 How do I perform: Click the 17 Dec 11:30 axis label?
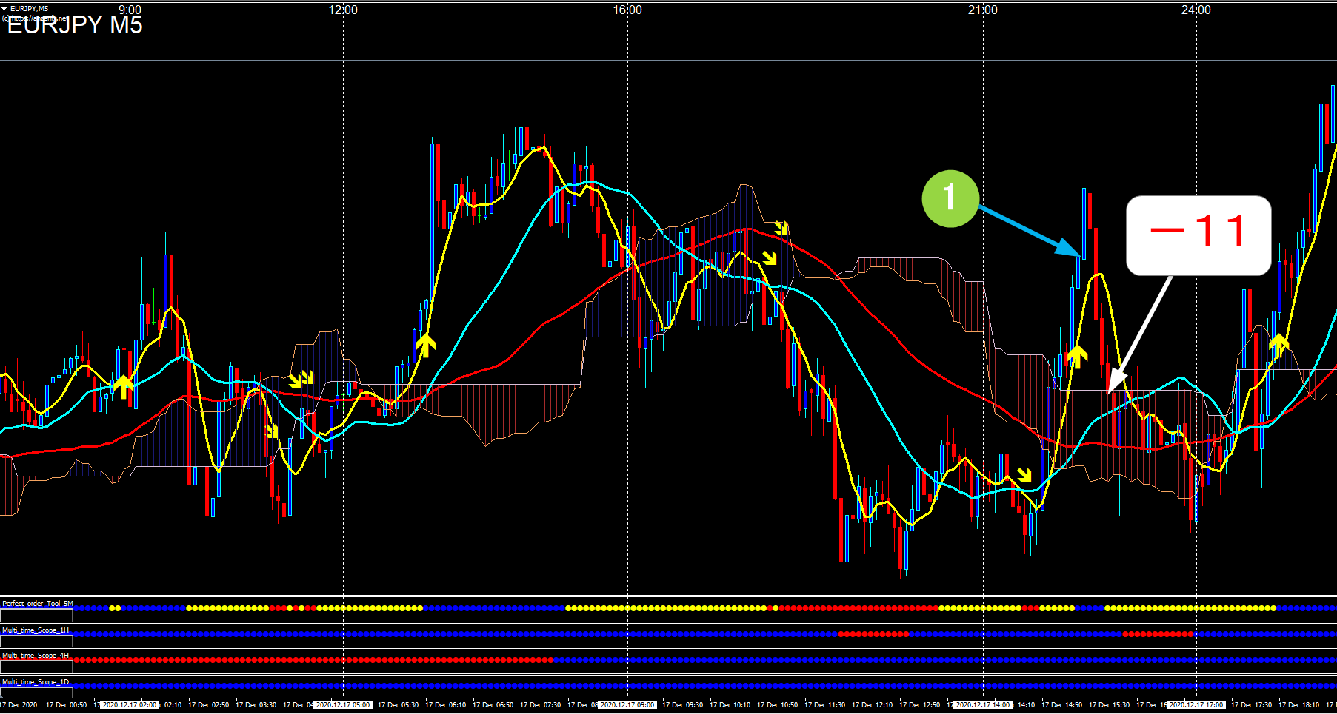(x=824, y=705)
